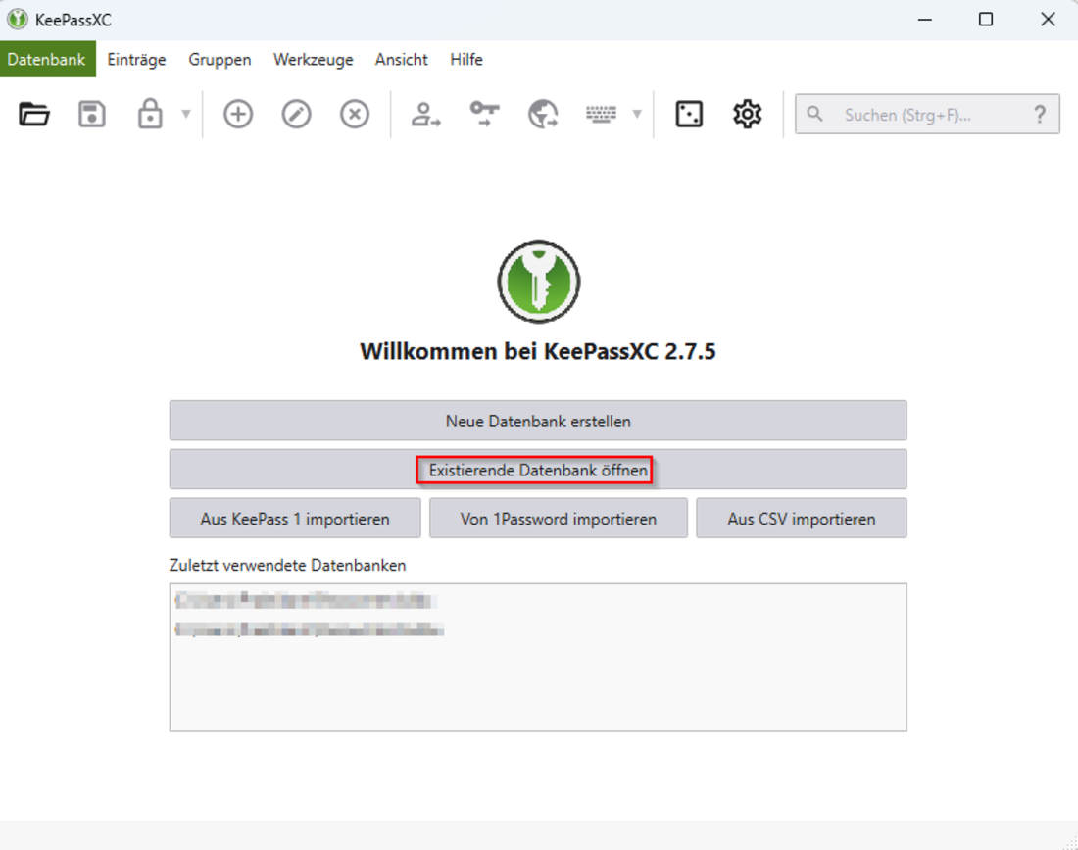Open the Einträge menu

click(x=136, y=59)
